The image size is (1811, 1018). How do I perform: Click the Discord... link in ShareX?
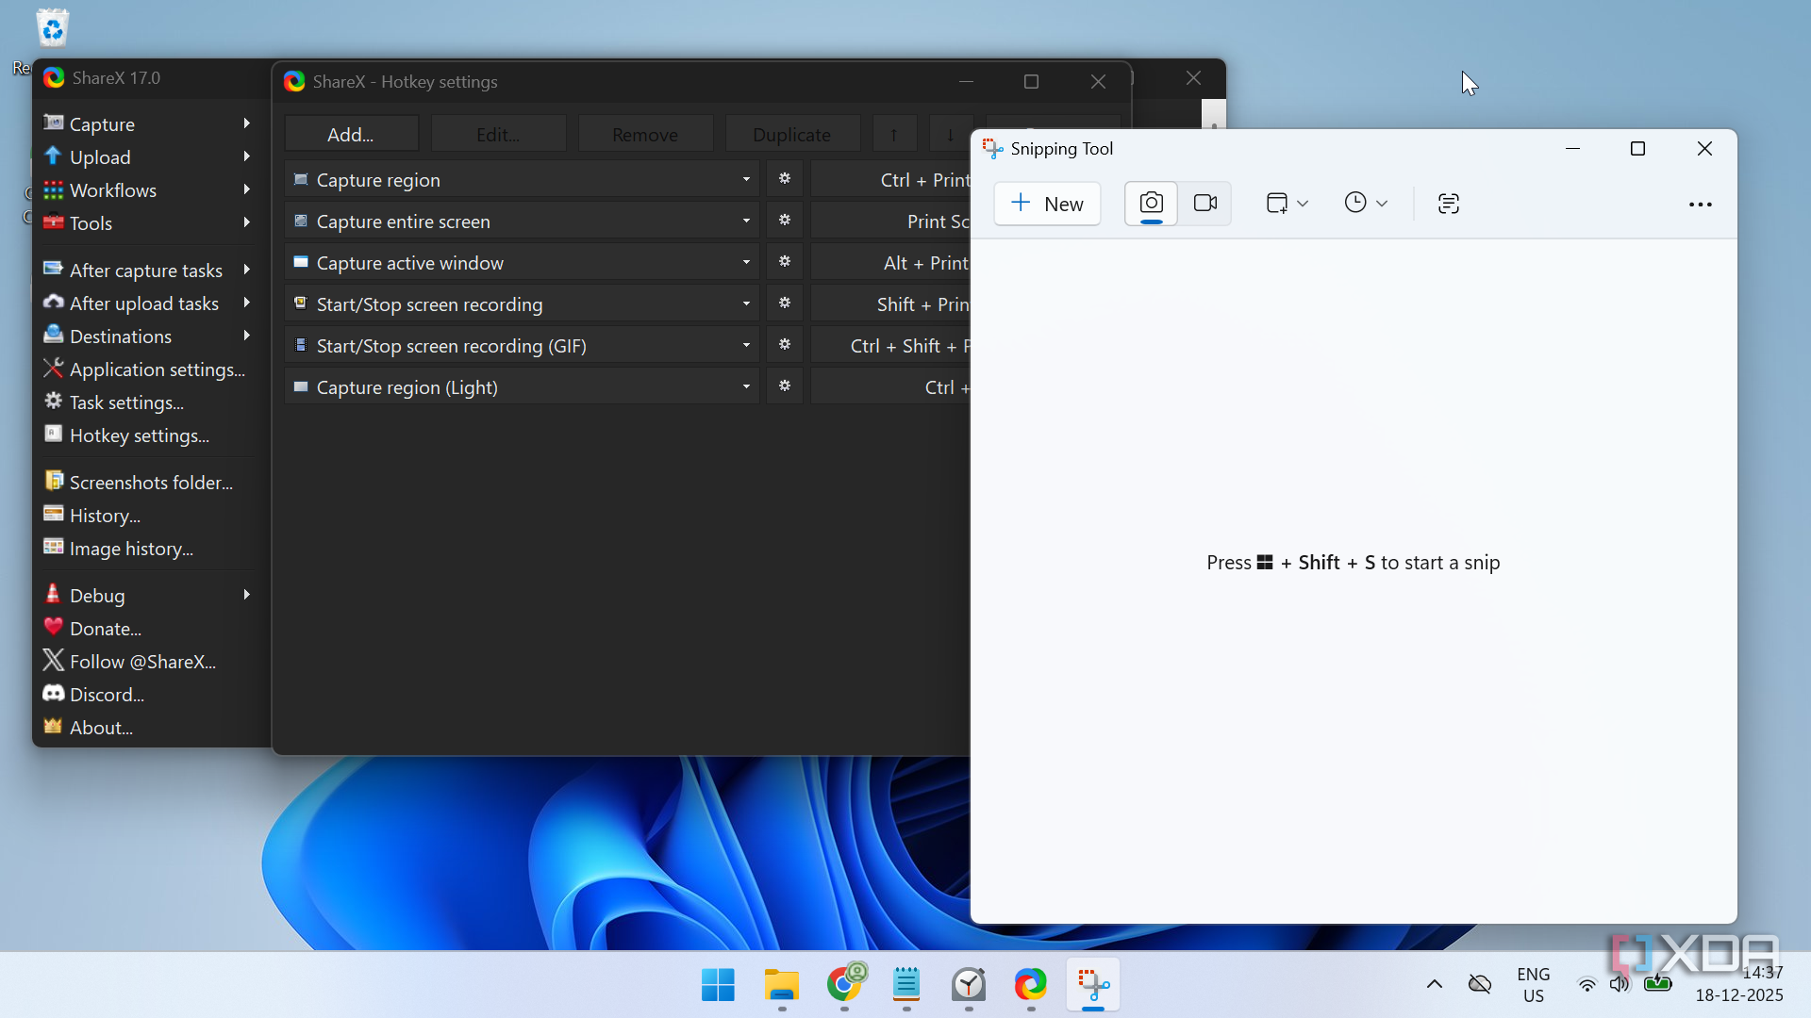[x=148, y=694]
